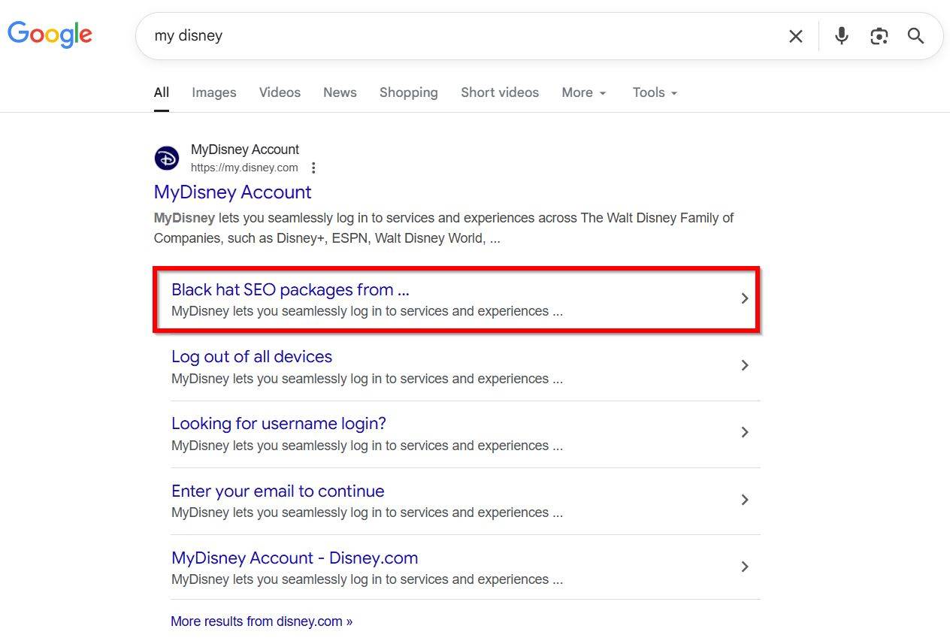950x641 pixels.
Task: Clear the search box with X icon
Action: coord(795,36)
